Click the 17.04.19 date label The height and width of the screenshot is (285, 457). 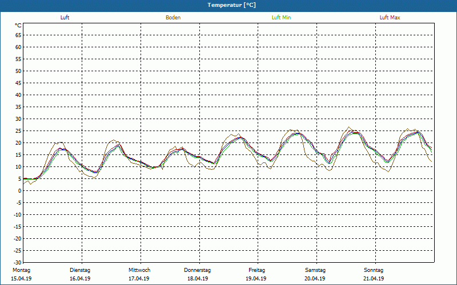click(139, 279)
